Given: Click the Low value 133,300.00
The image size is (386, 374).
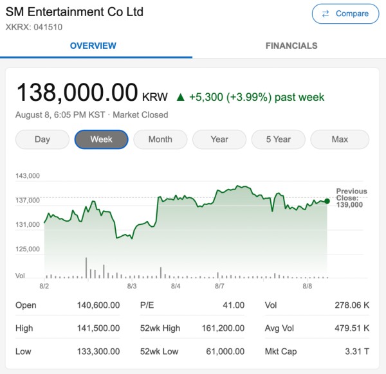Looking at the screenshot, I should click(98, 352).
